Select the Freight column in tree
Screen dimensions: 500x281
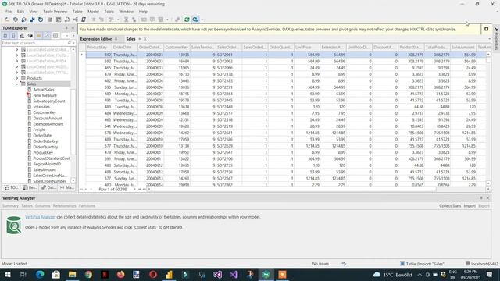pos(39,130)
